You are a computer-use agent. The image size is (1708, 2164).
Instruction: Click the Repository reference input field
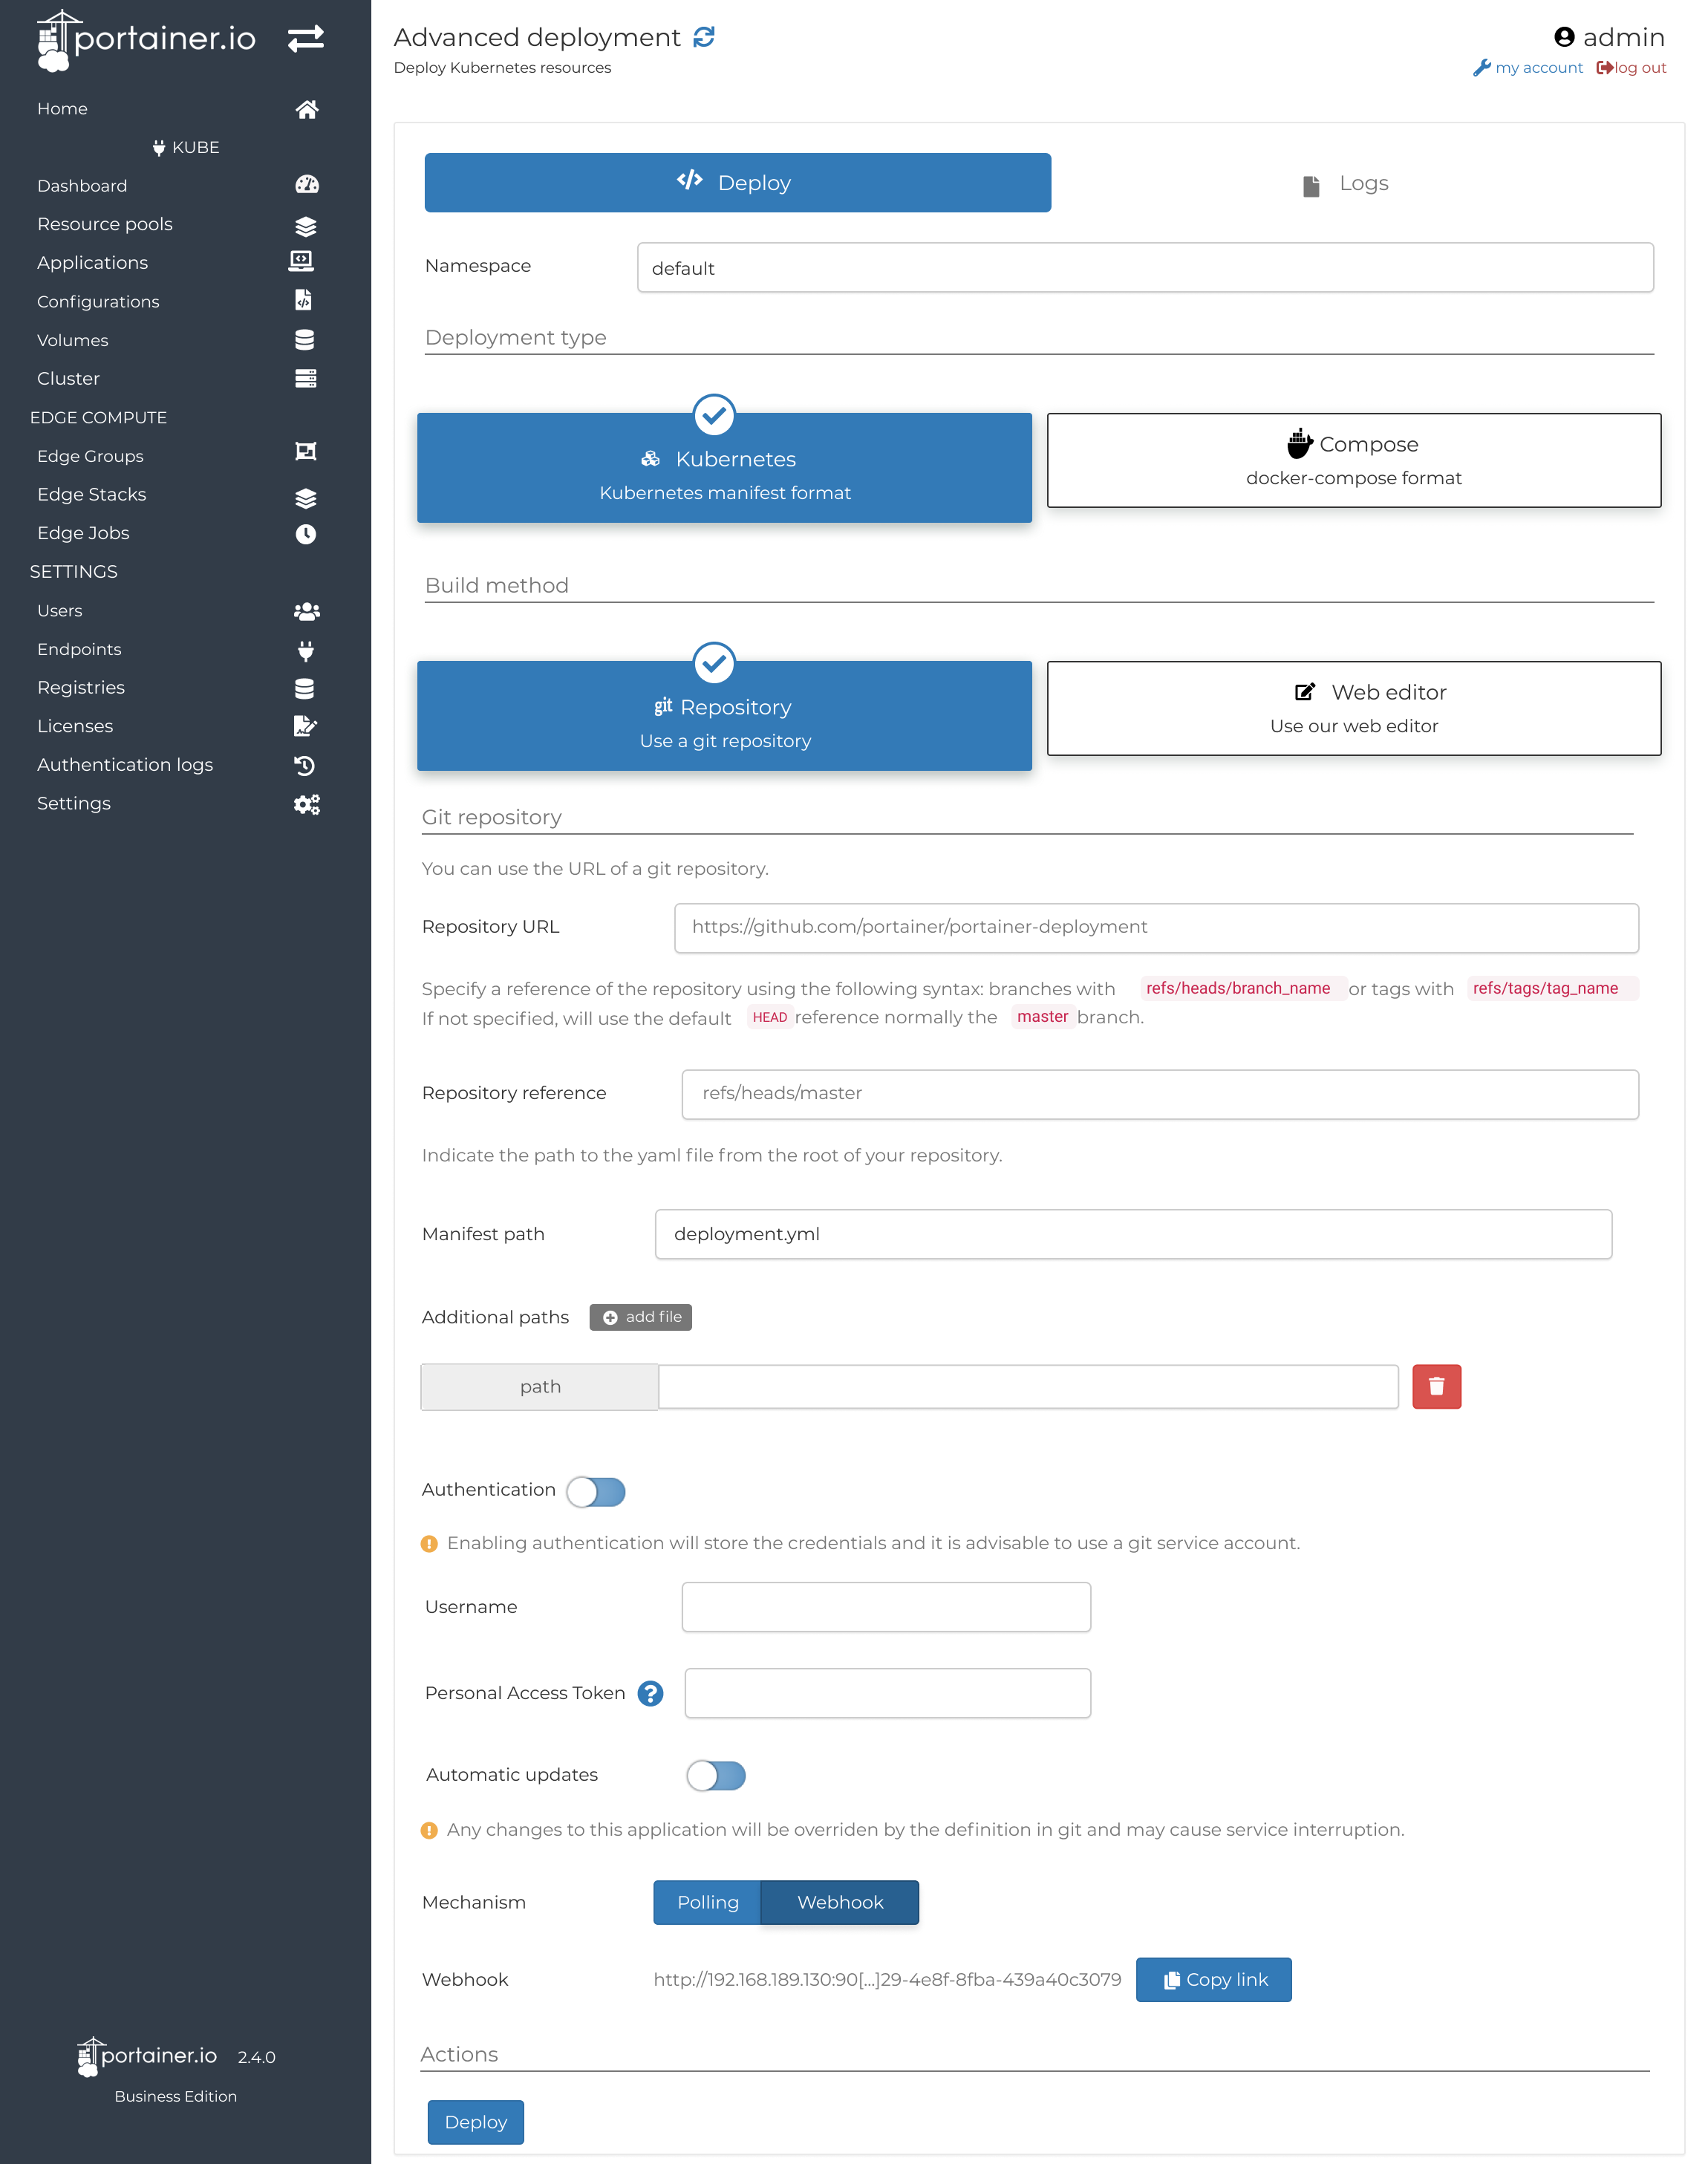tap(1160, 1094)
